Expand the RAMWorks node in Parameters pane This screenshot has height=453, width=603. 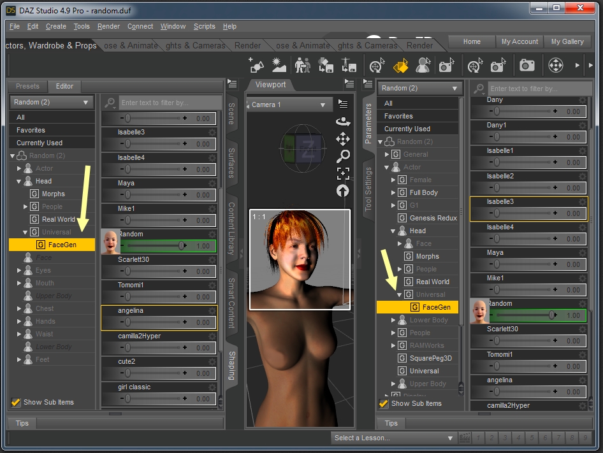tap(393, 346)
